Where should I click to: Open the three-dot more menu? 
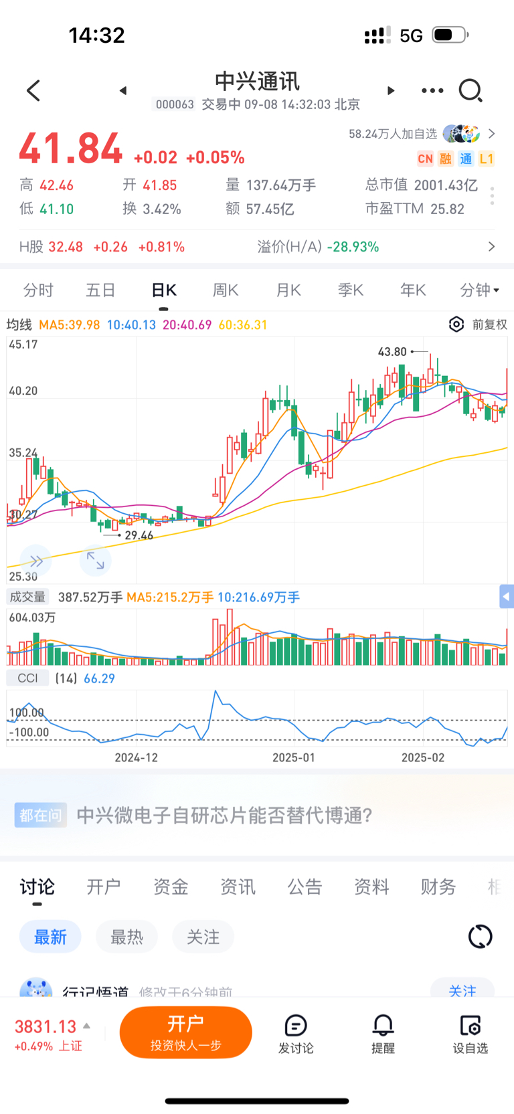(x=432, y=90)
